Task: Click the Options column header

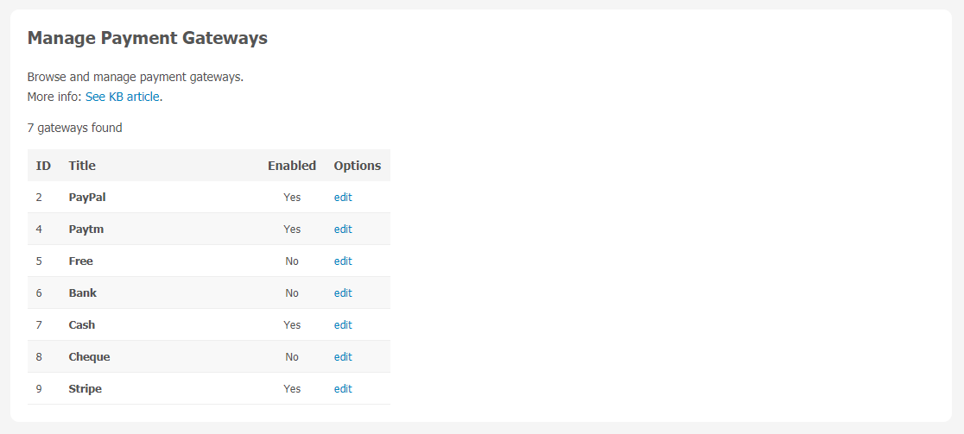Action: [x=358, y=165]
